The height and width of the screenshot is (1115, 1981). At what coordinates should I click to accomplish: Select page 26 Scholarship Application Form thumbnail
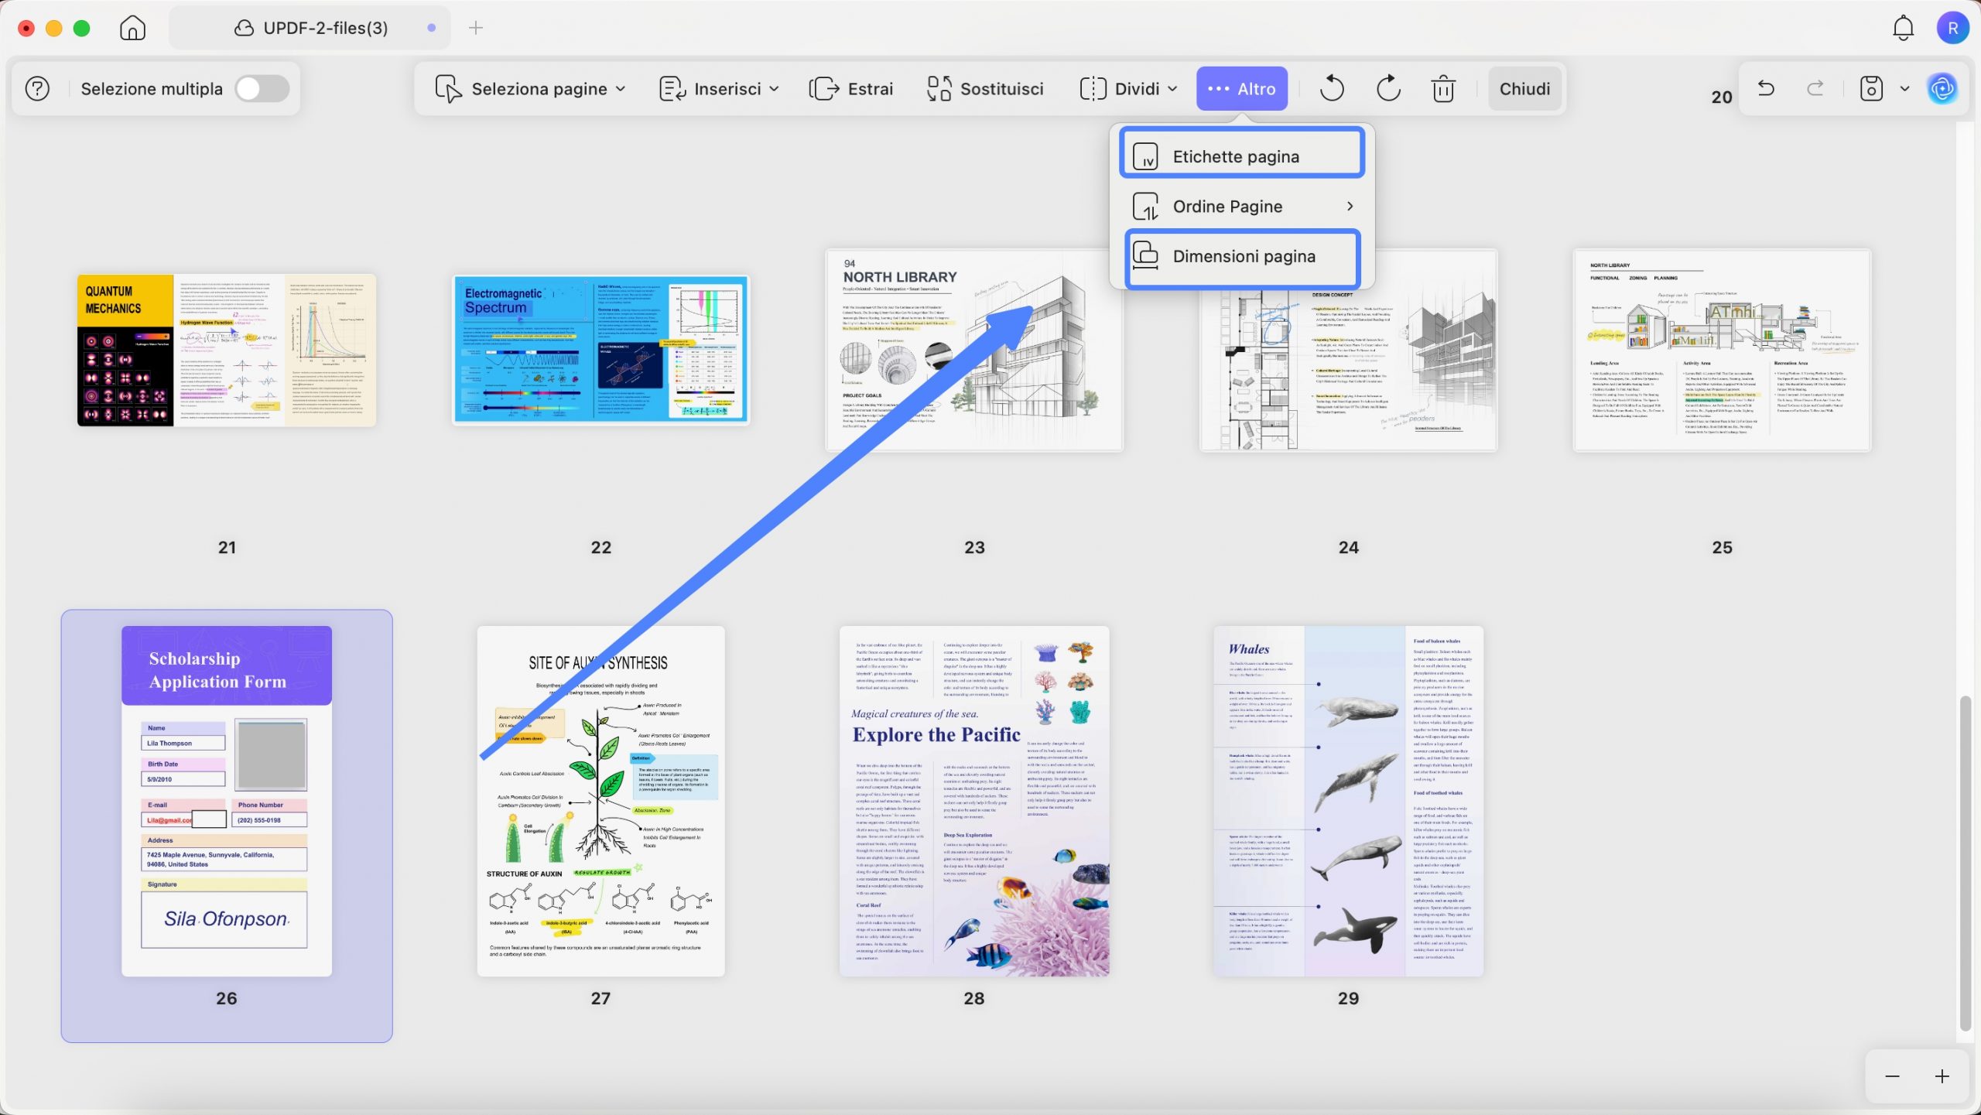[227, 801]
